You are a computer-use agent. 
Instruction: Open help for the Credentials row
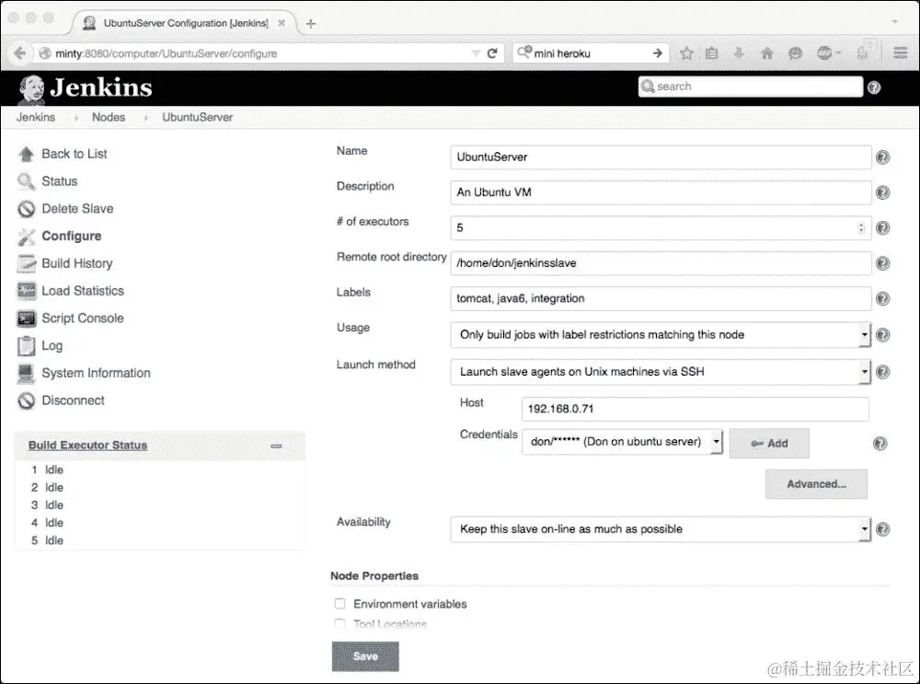click(x=880, y=444)
